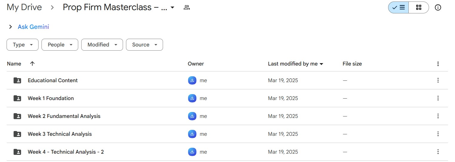
Task: Click the Week 2 Fundamental Analysis folder icon
Action: pyautogui.click(x=17, y=116)
